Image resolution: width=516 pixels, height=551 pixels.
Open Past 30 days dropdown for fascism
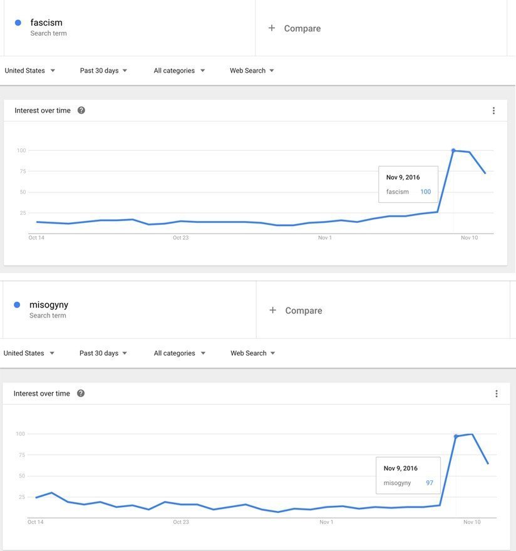pyautogui.click(x=103, y=71)
